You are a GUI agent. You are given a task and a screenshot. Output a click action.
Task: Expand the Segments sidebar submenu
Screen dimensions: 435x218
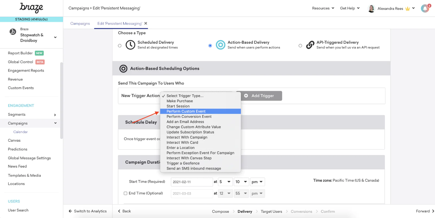(x=55, y=115)
